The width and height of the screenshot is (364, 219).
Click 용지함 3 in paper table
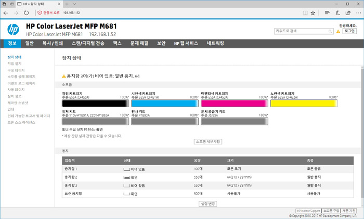pyautogui.click(x=71, y=185)
